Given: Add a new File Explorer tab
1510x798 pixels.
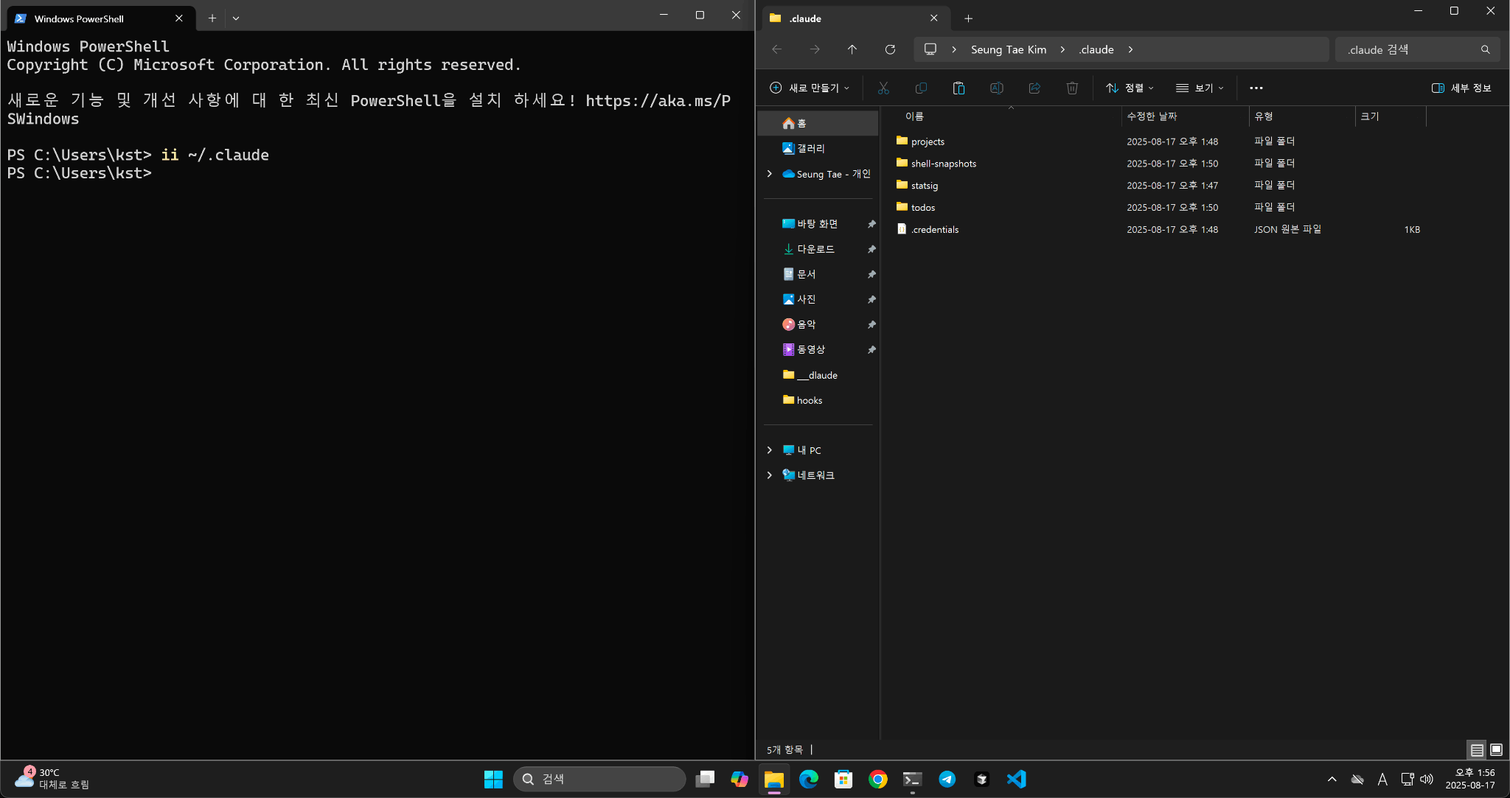Looking at the screenshot, I should (968, 18).
